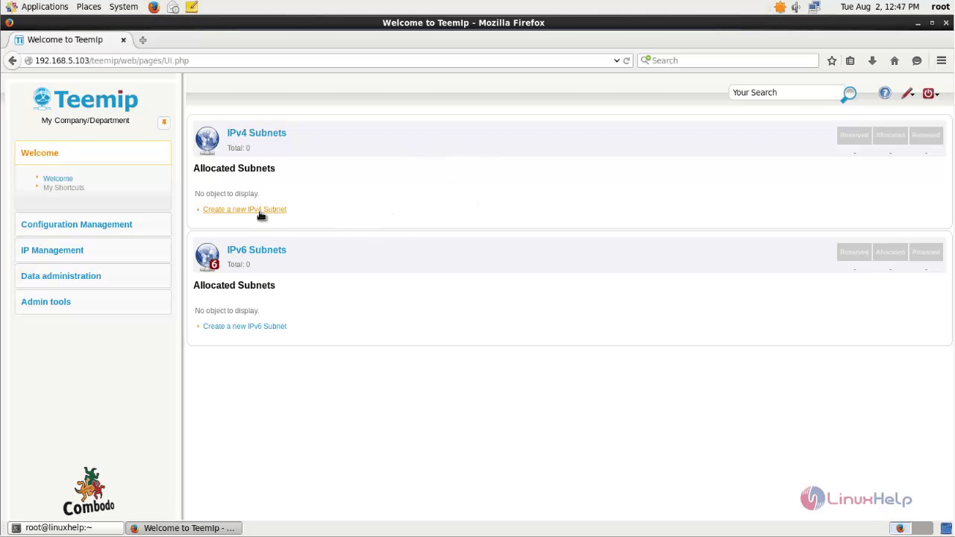This screenshot has height=537, width=955.
Task: Click the network icon in system tray
Action: (x=814, y=7)
